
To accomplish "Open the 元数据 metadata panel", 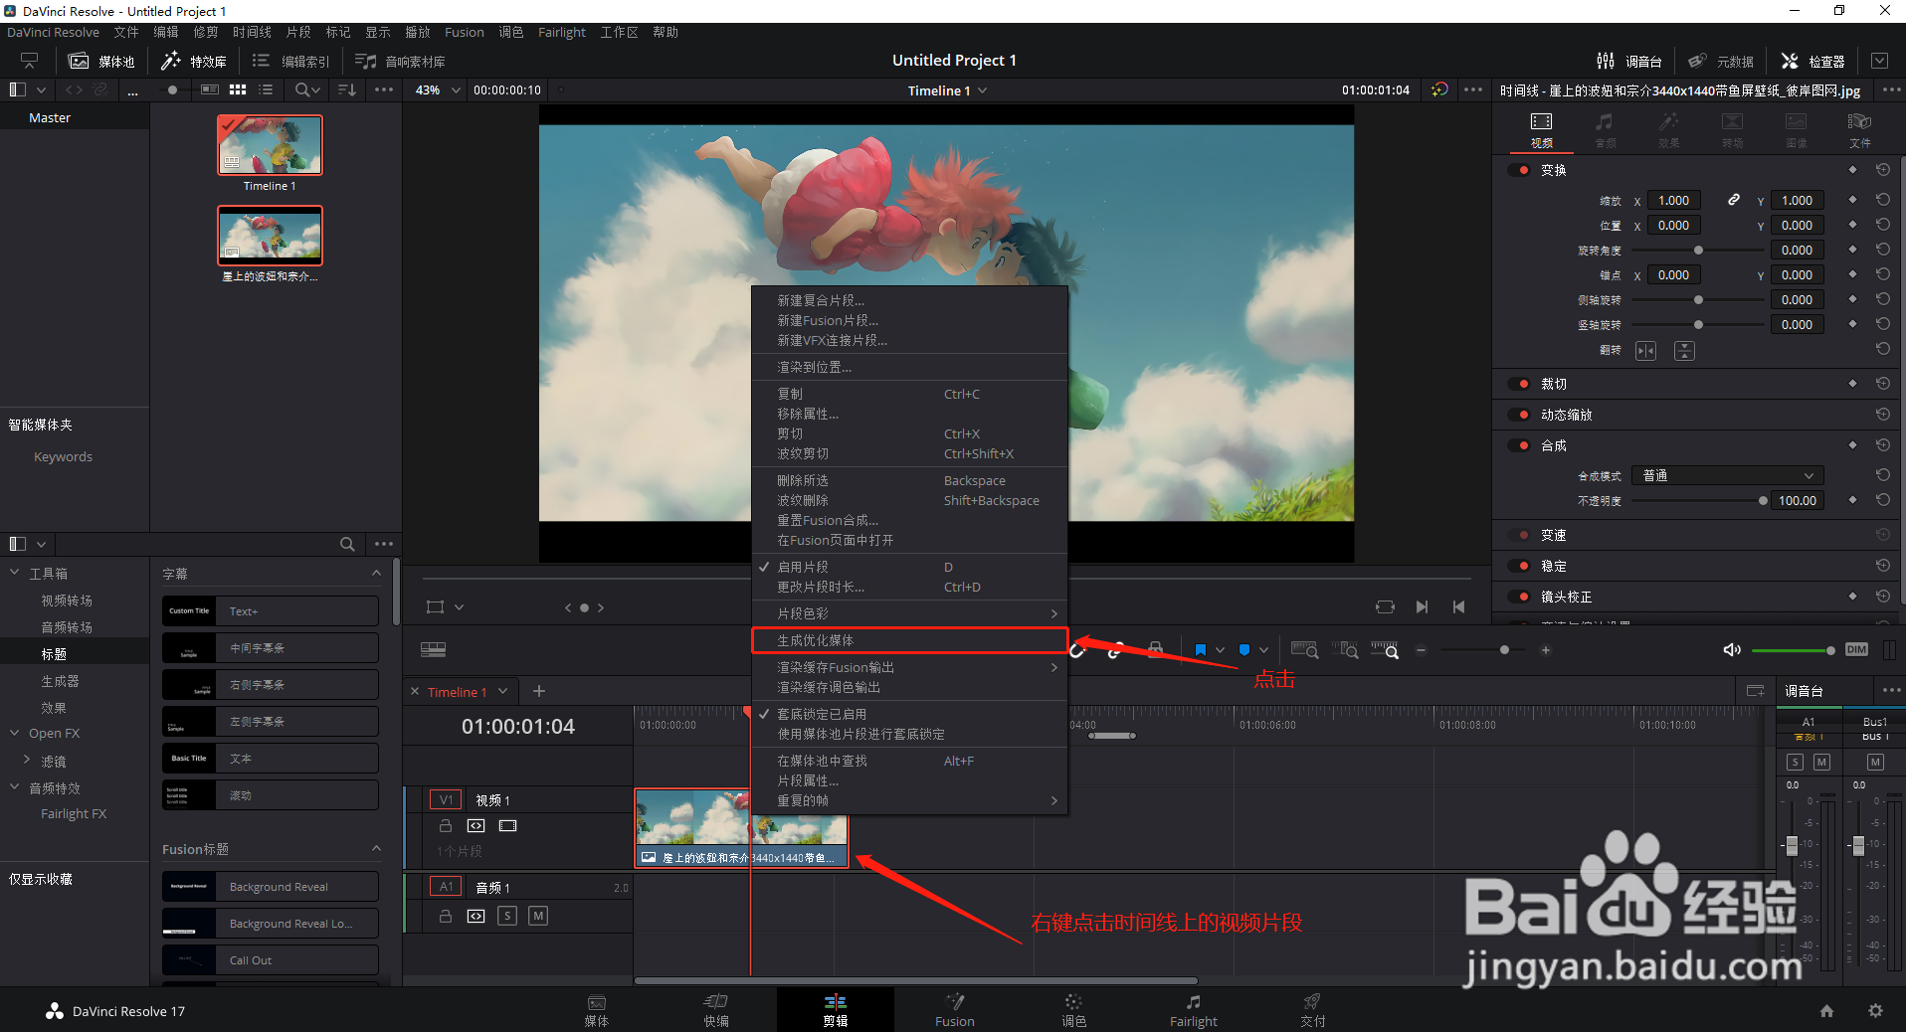I will point(1721,61).
